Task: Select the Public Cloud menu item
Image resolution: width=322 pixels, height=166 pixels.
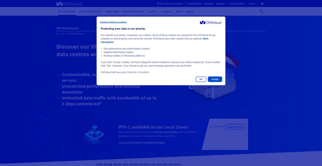Action: click(x=112, y=12)
